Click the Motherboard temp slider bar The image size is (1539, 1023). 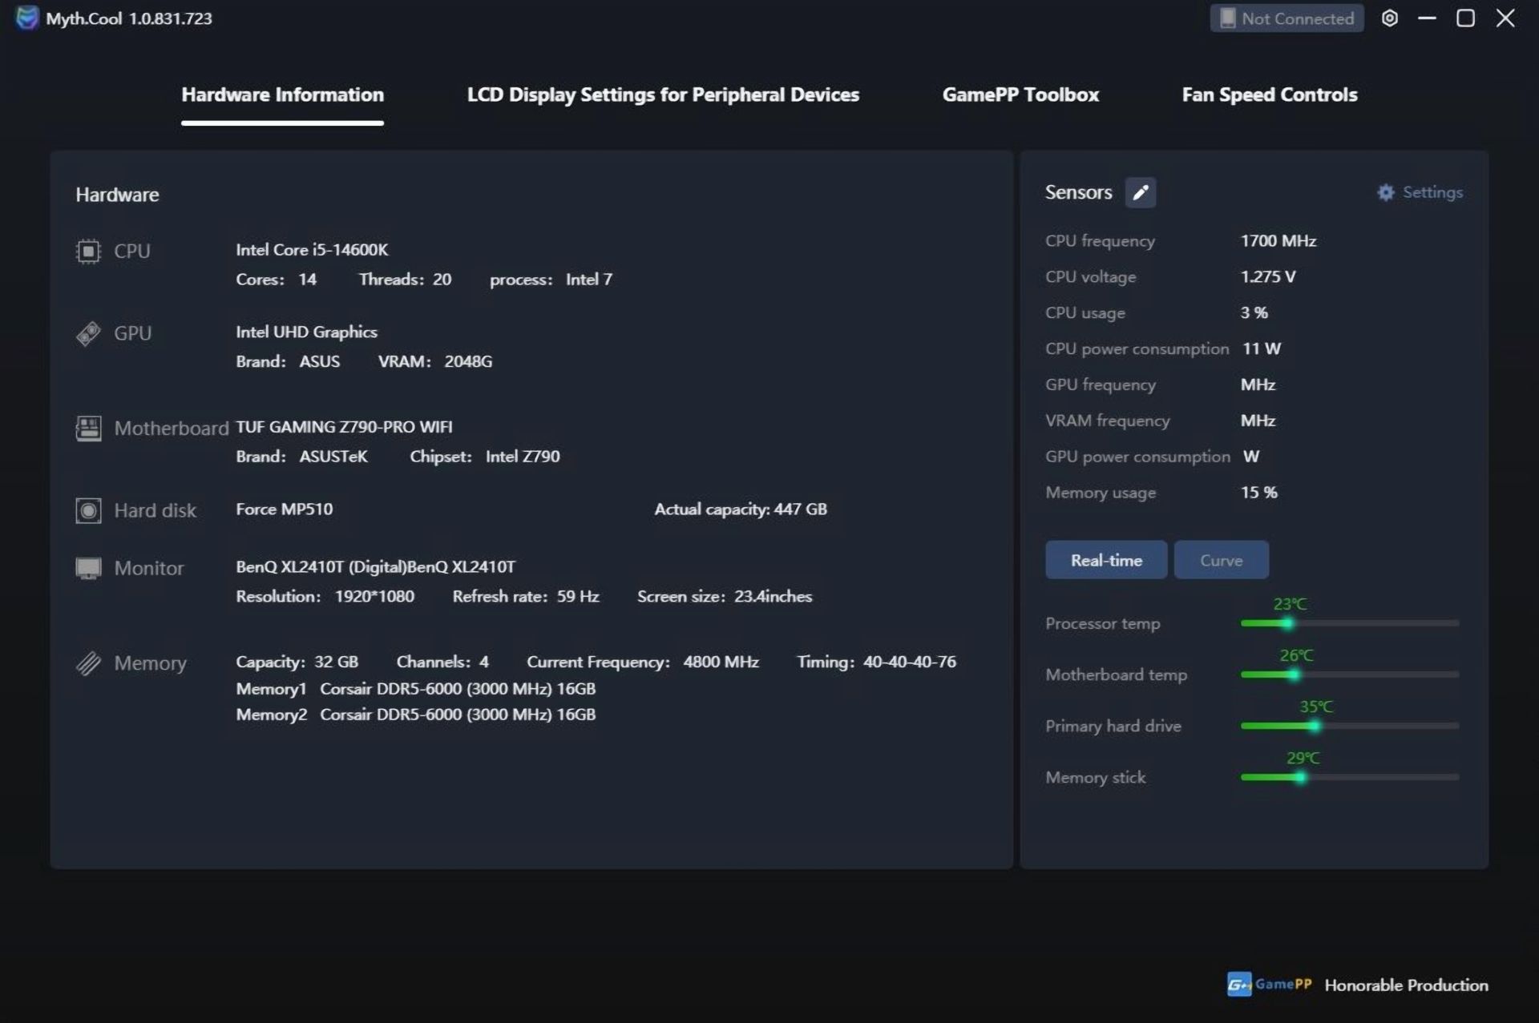pos(1349,675)
